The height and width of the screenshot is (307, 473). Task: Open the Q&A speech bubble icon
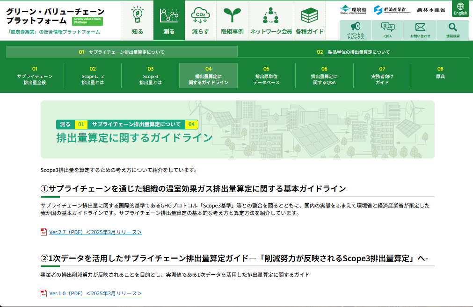click(388, 27)
